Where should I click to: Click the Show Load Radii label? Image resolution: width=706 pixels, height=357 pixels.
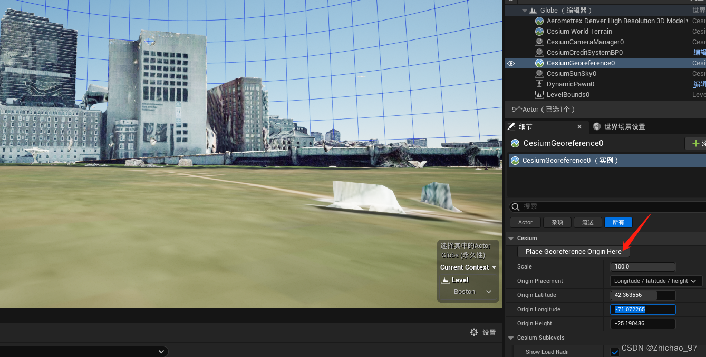(547, 352)
